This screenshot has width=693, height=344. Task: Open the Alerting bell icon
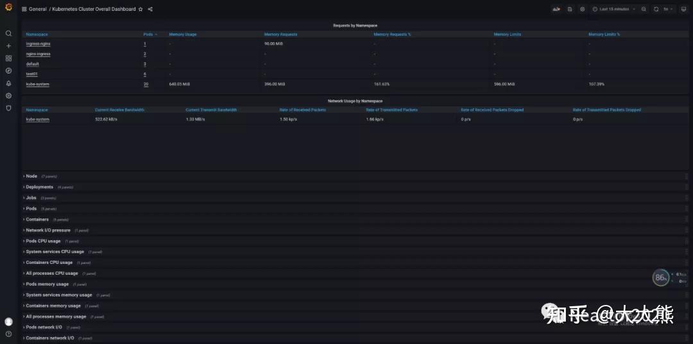8,83
